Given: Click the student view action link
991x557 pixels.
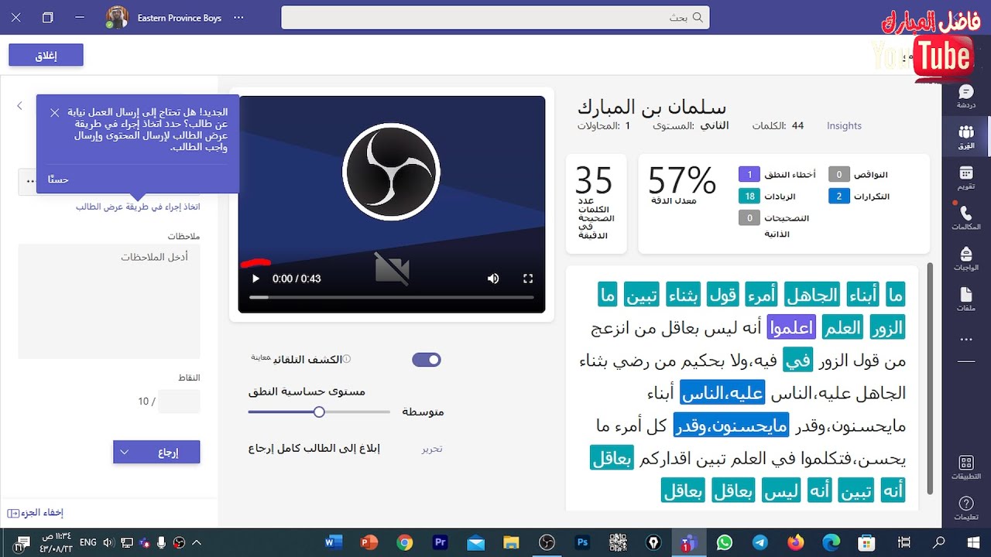Looking at the screenshot, I should [138, 207].
